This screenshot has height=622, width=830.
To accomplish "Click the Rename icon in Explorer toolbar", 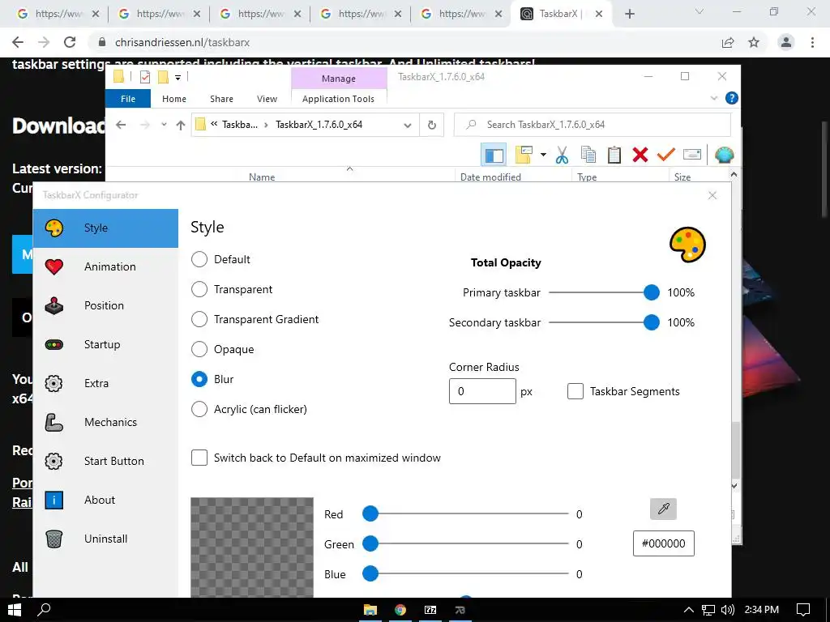I will point(692,155).
